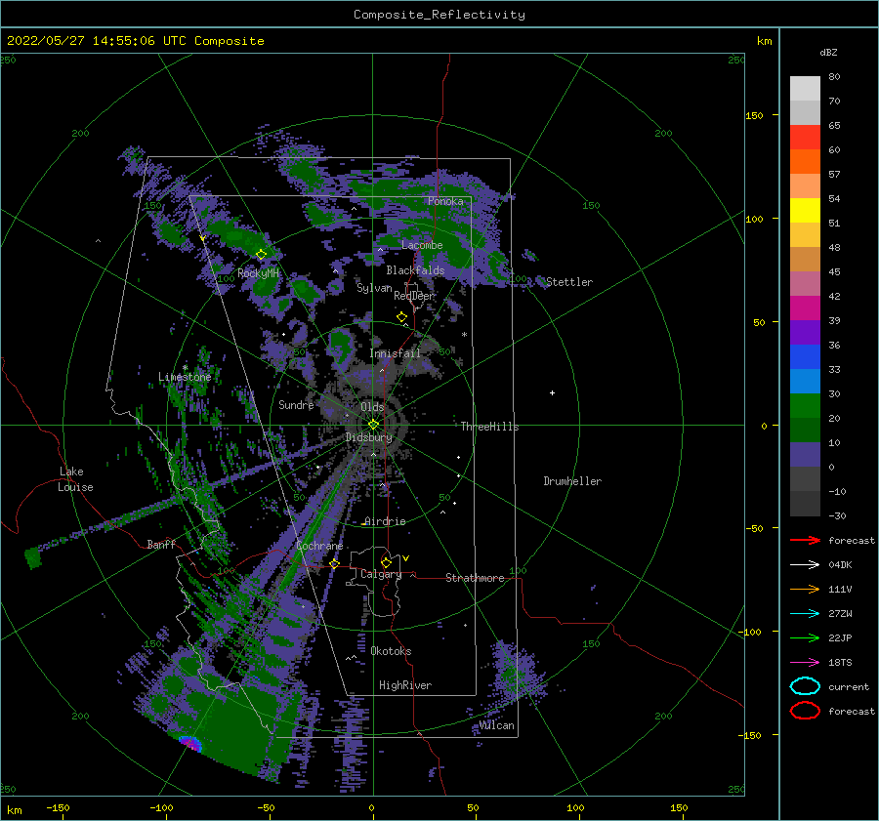Select the 42 dBZ magenta color swatch
Screen dimensions: 879x821
tap(805, 308)
